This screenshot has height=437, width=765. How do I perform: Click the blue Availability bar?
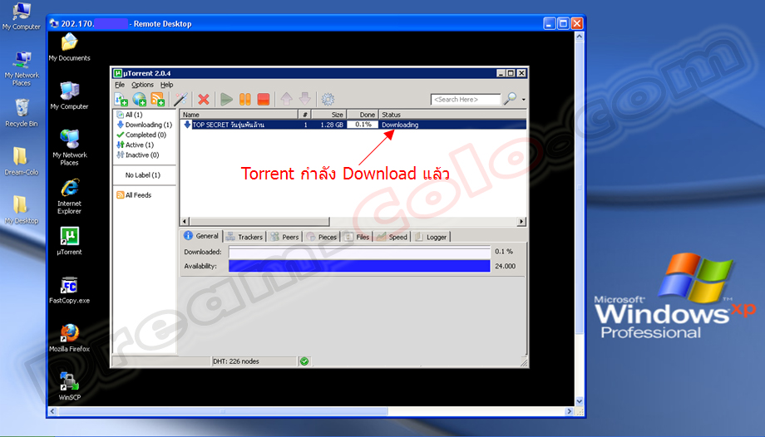coord(359,266)
